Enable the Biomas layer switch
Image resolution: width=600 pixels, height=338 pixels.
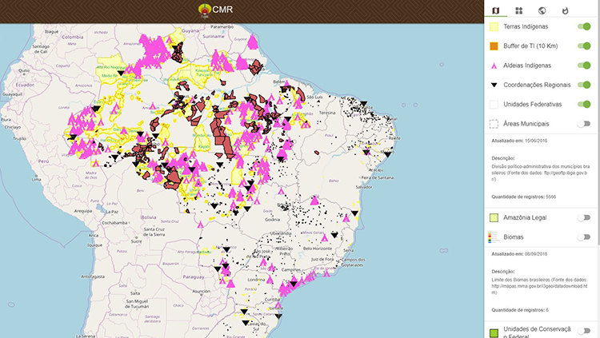pyautogui.click(x=584, y=237)
